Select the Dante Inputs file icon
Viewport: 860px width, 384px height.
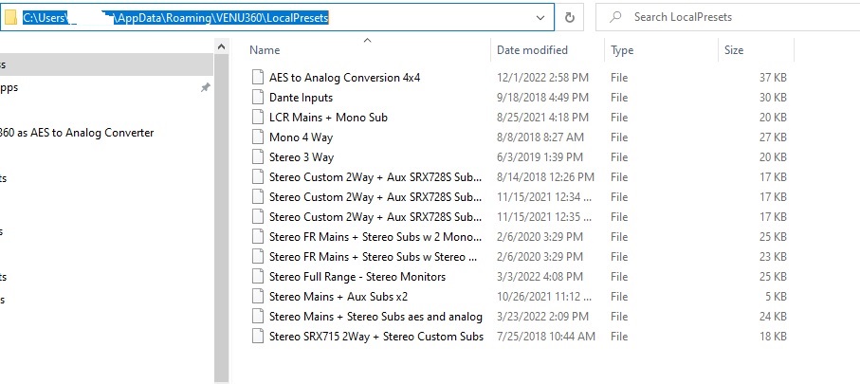[x=258, y=97]
